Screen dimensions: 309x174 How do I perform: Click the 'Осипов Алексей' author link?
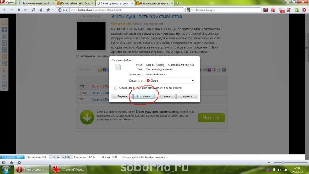pos(121,23)
